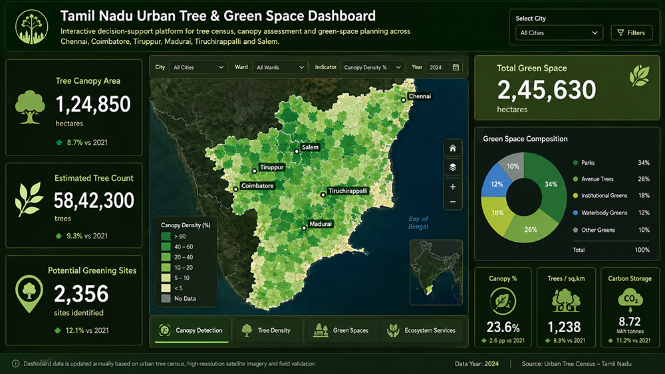Viewport: 665px width, 374px height.
Task: Open the year calendar picker icon
Action: pos(456,67)
